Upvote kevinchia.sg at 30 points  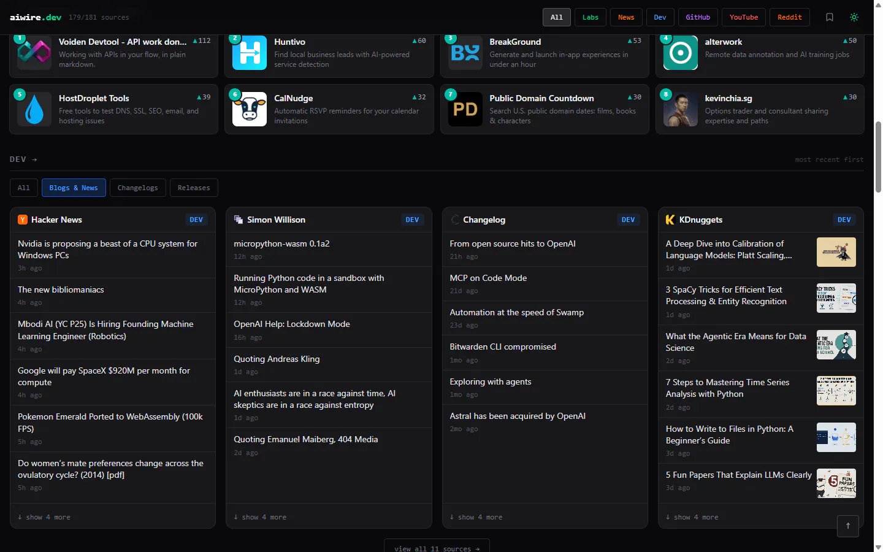[850, 98]
